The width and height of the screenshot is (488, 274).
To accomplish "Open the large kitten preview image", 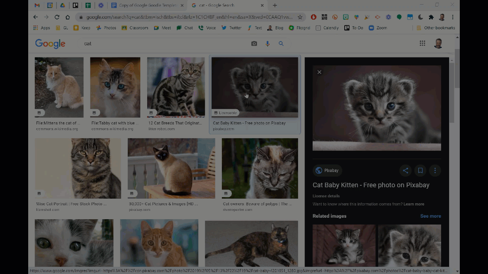I will (377, 108).
